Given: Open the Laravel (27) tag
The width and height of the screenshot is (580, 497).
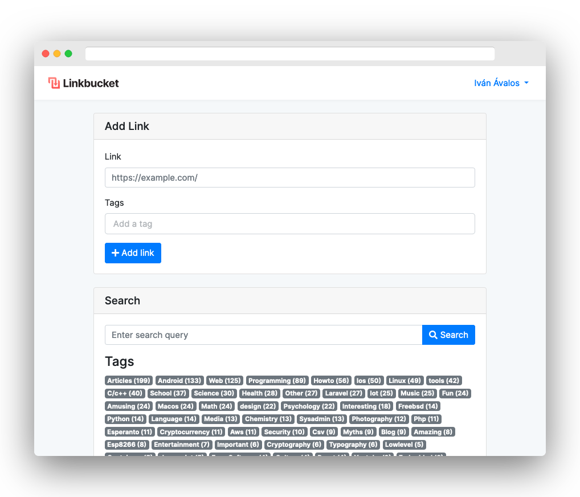Looking at the screenshot, I should pyautogui.click(x=344, y=393).
